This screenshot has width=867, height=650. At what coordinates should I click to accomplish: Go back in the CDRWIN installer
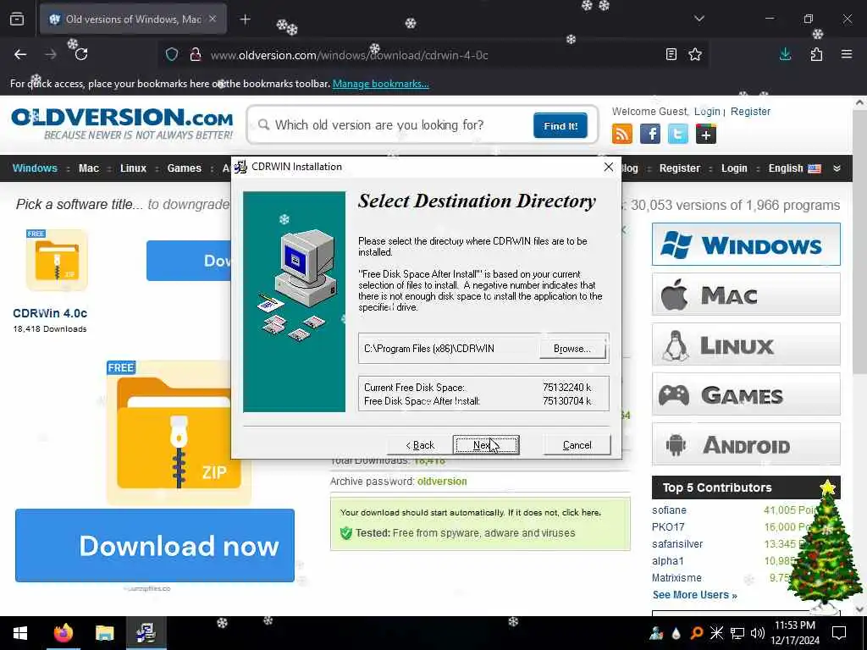click(x=420, y=445)
